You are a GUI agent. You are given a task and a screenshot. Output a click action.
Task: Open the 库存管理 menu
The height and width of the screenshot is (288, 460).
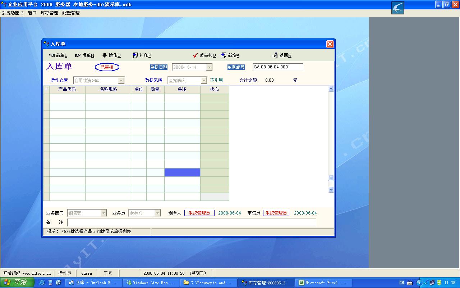49,13
